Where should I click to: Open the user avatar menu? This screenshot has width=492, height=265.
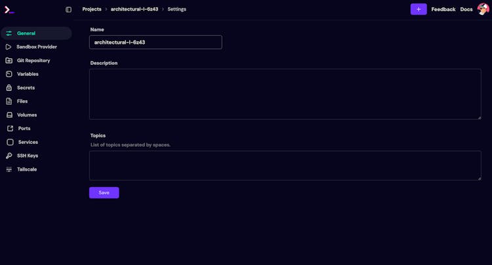click(483, 9)
